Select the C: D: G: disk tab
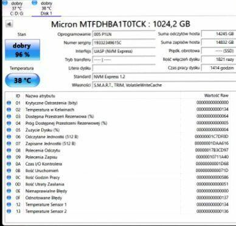This screenshot has height=226, width=236. point(17,8)
